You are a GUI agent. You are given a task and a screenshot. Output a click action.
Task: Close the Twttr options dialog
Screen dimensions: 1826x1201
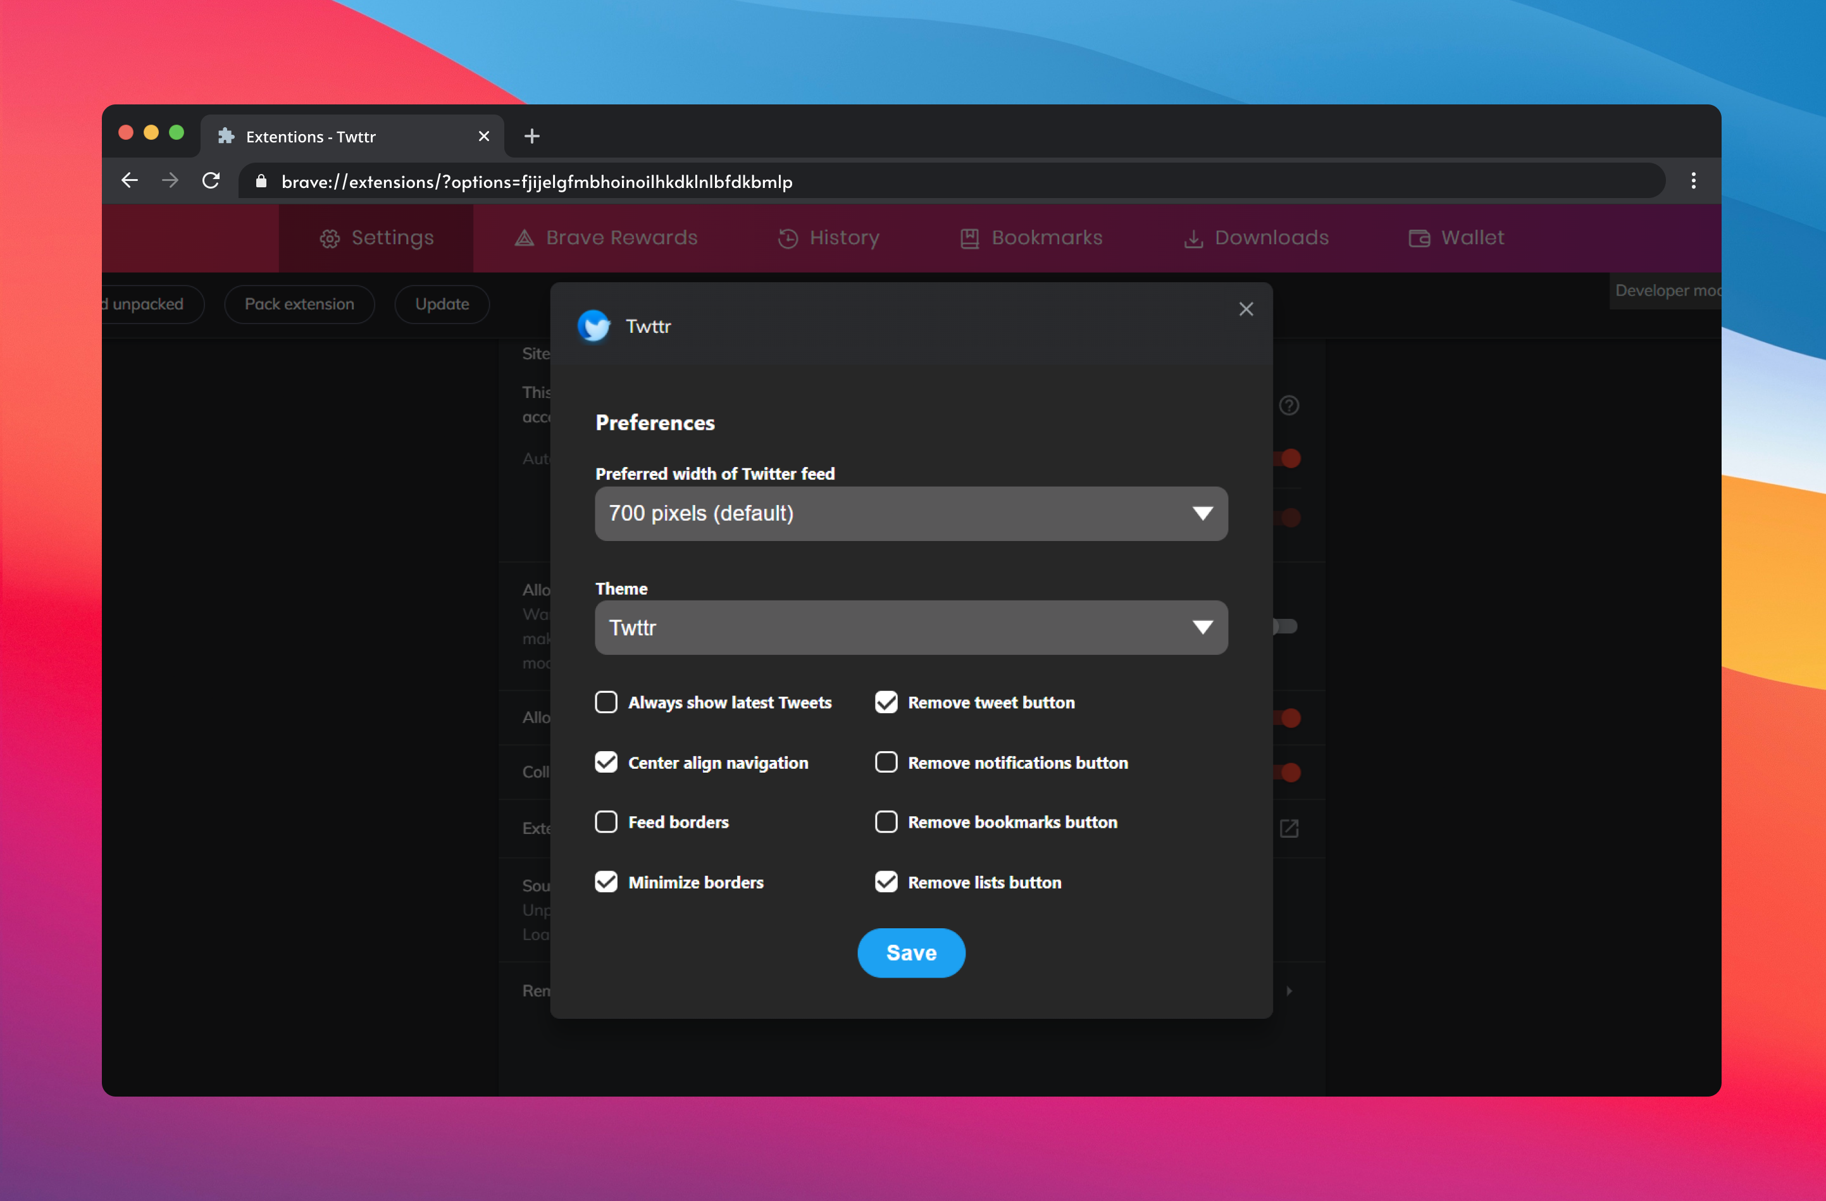(1245, 309)
